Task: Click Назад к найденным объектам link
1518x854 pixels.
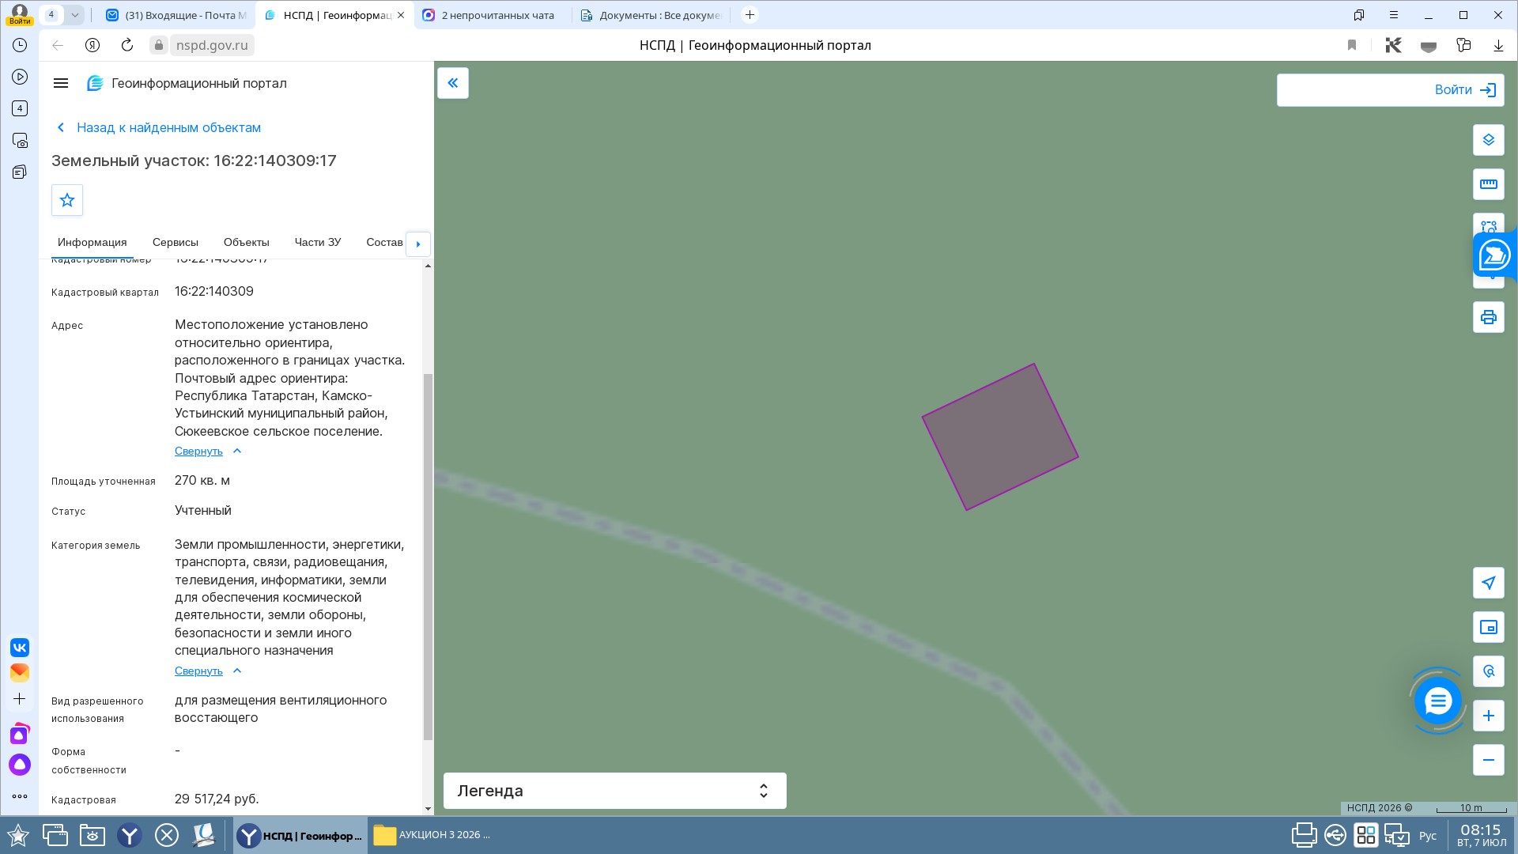Action: (168, 127)
